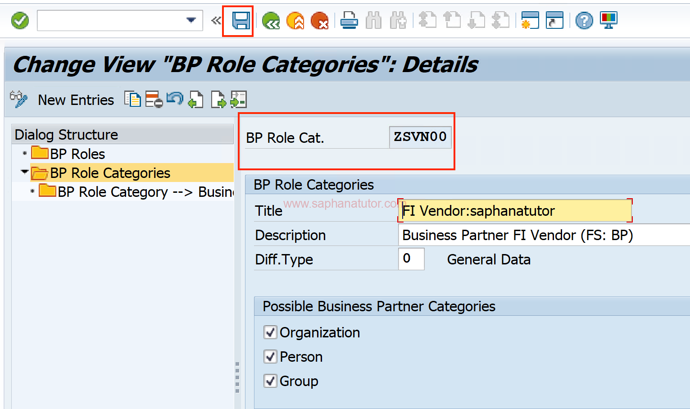Go to the Previous Page icon
The image size is (690, 409).
tap(452, 21)
